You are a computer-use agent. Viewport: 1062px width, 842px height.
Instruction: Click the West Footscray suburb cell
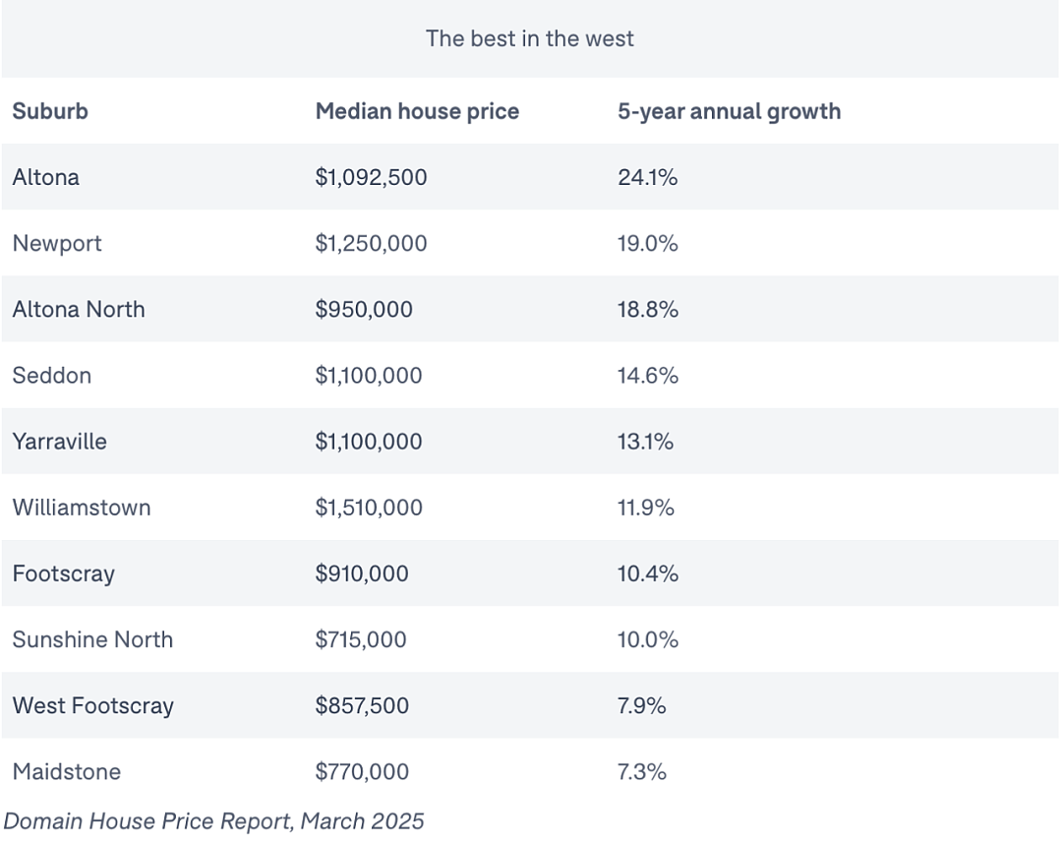click(x=92, y=706)
